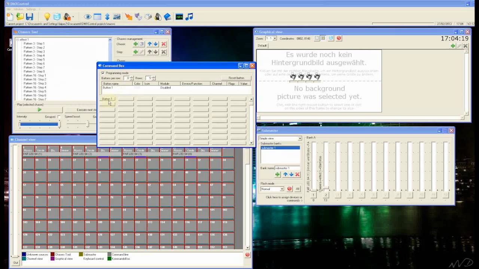Click the Intensity slider in Chasers Tool
The height and width of the screenshot is (269, 479).
pos(39,124)
